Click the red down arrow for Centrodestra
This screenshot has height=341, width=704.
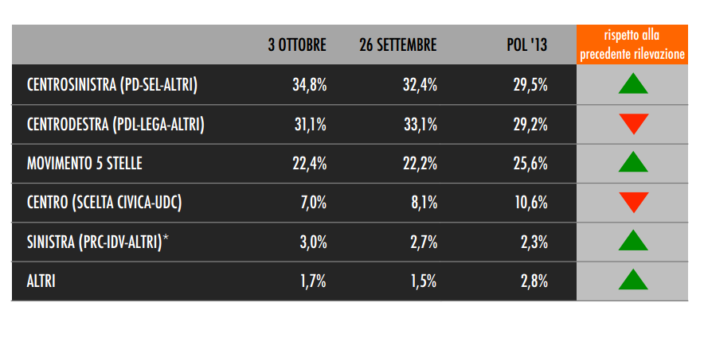click(x=633, y=124)
